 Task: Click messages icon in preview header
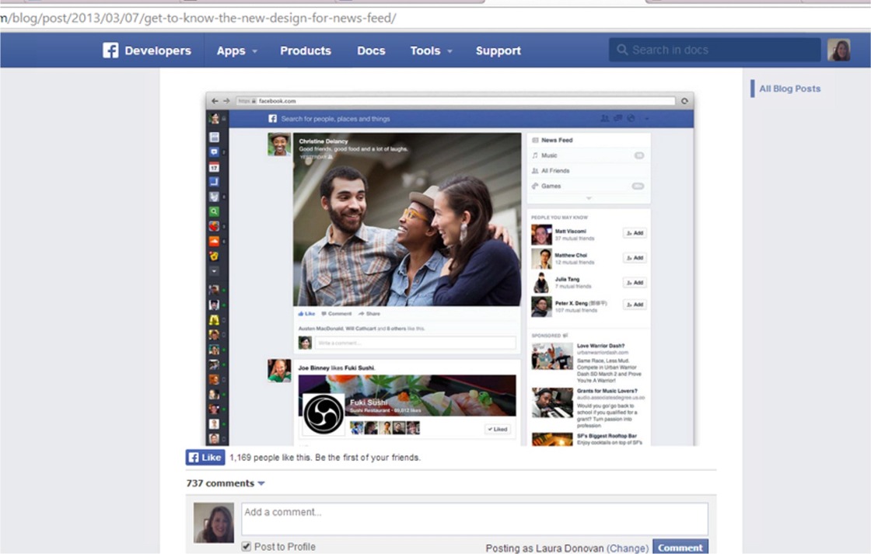pos(617,118)
